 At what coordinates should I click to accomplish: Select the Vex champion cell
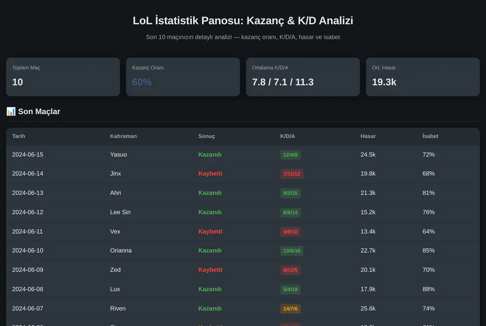[115, 231]
